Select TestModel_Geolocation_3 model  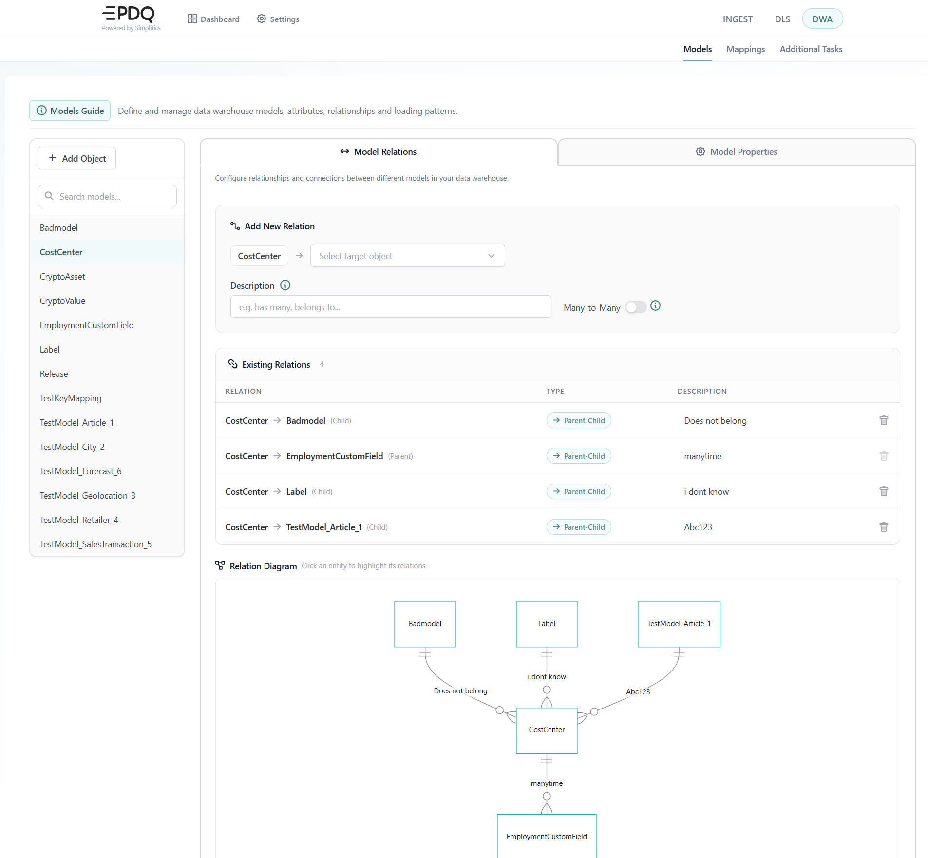pyautogui.click(x=107, y=496)
